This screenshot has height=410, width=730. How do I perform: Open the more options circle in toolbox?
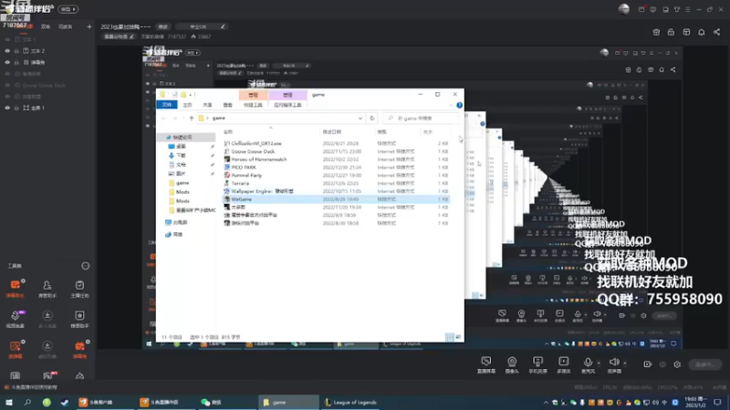pos(85,266)
